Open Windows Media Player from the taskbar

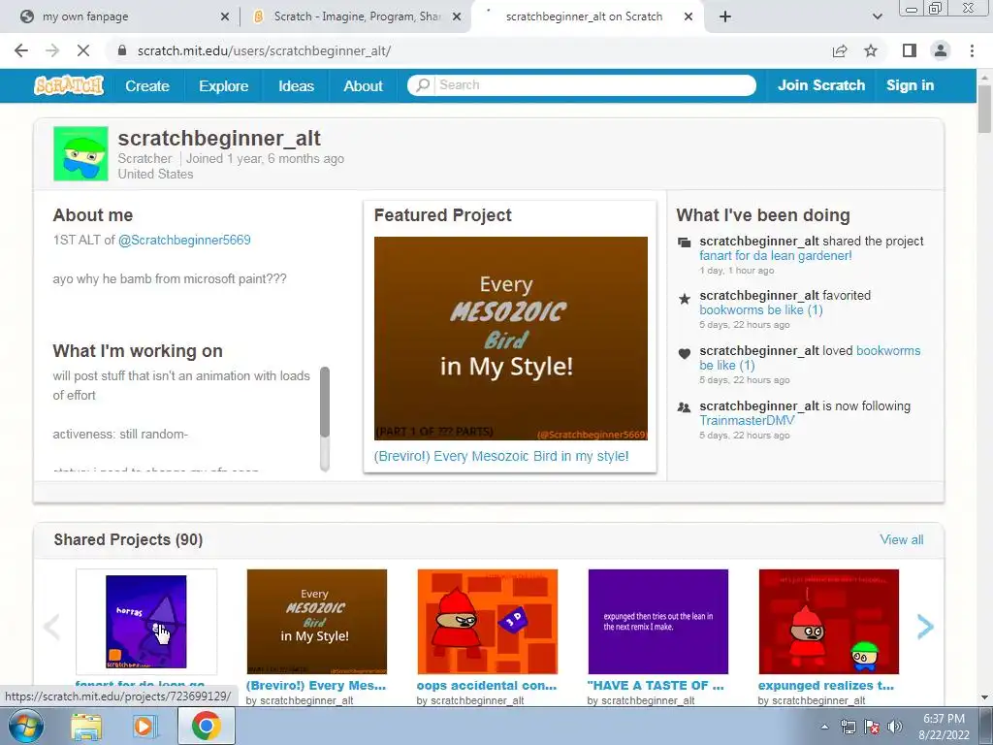[x=145, y=726]
